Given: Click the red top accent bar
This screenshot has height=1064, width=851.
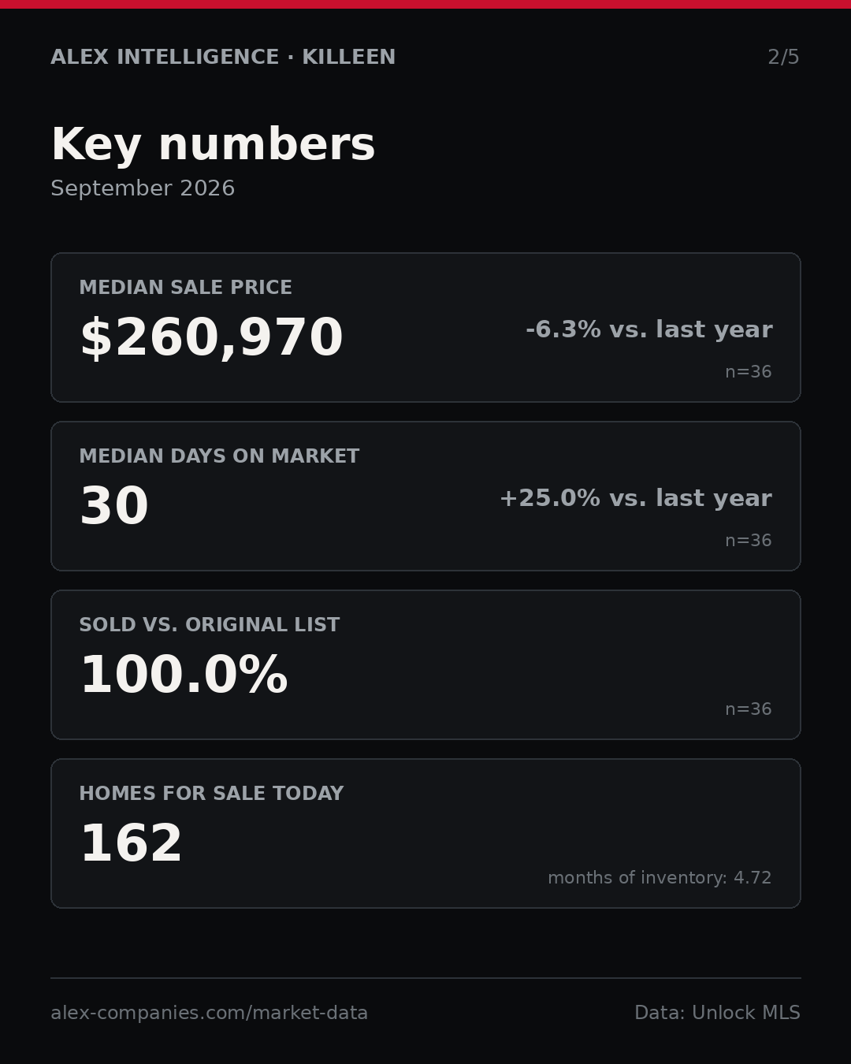Looking at the screenshot, I should tap(425, 4).
